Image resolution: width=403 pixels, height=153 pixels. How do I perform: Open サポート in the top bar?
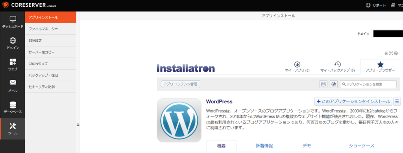(376, 5)
